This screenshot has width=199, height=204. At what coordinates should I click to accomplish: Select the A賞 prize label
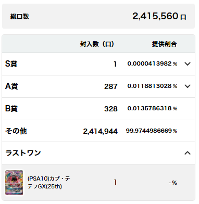tap(11, 86)
